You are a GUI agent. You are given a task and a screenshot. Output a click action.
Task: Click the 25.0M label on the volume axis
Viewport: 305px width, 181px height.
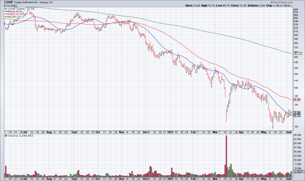click(x=297, y=135)
